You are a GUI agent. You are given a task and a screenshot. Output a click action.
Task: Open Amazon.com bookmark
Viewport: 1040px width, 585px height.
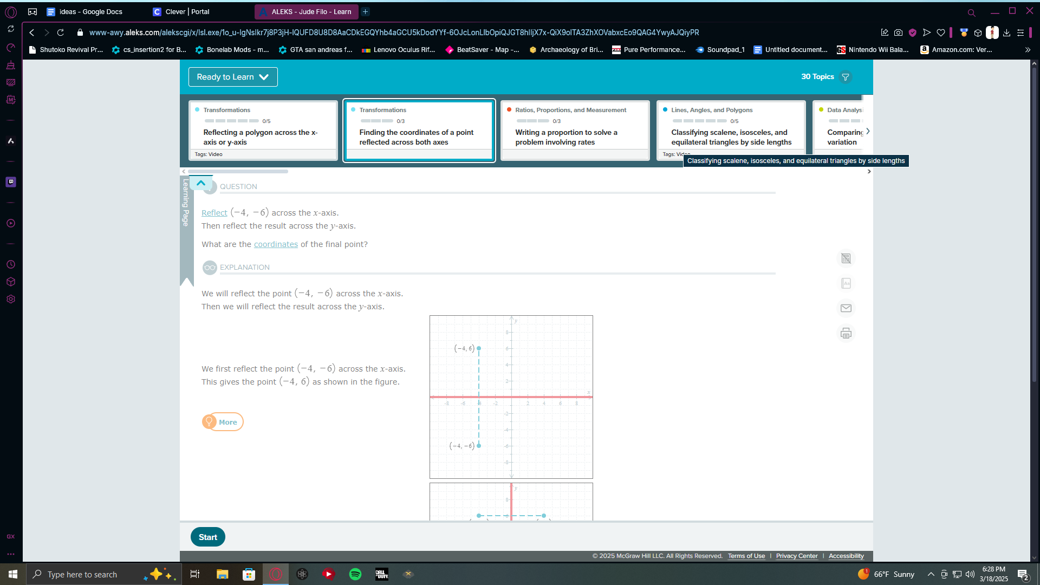click(957, 49)
